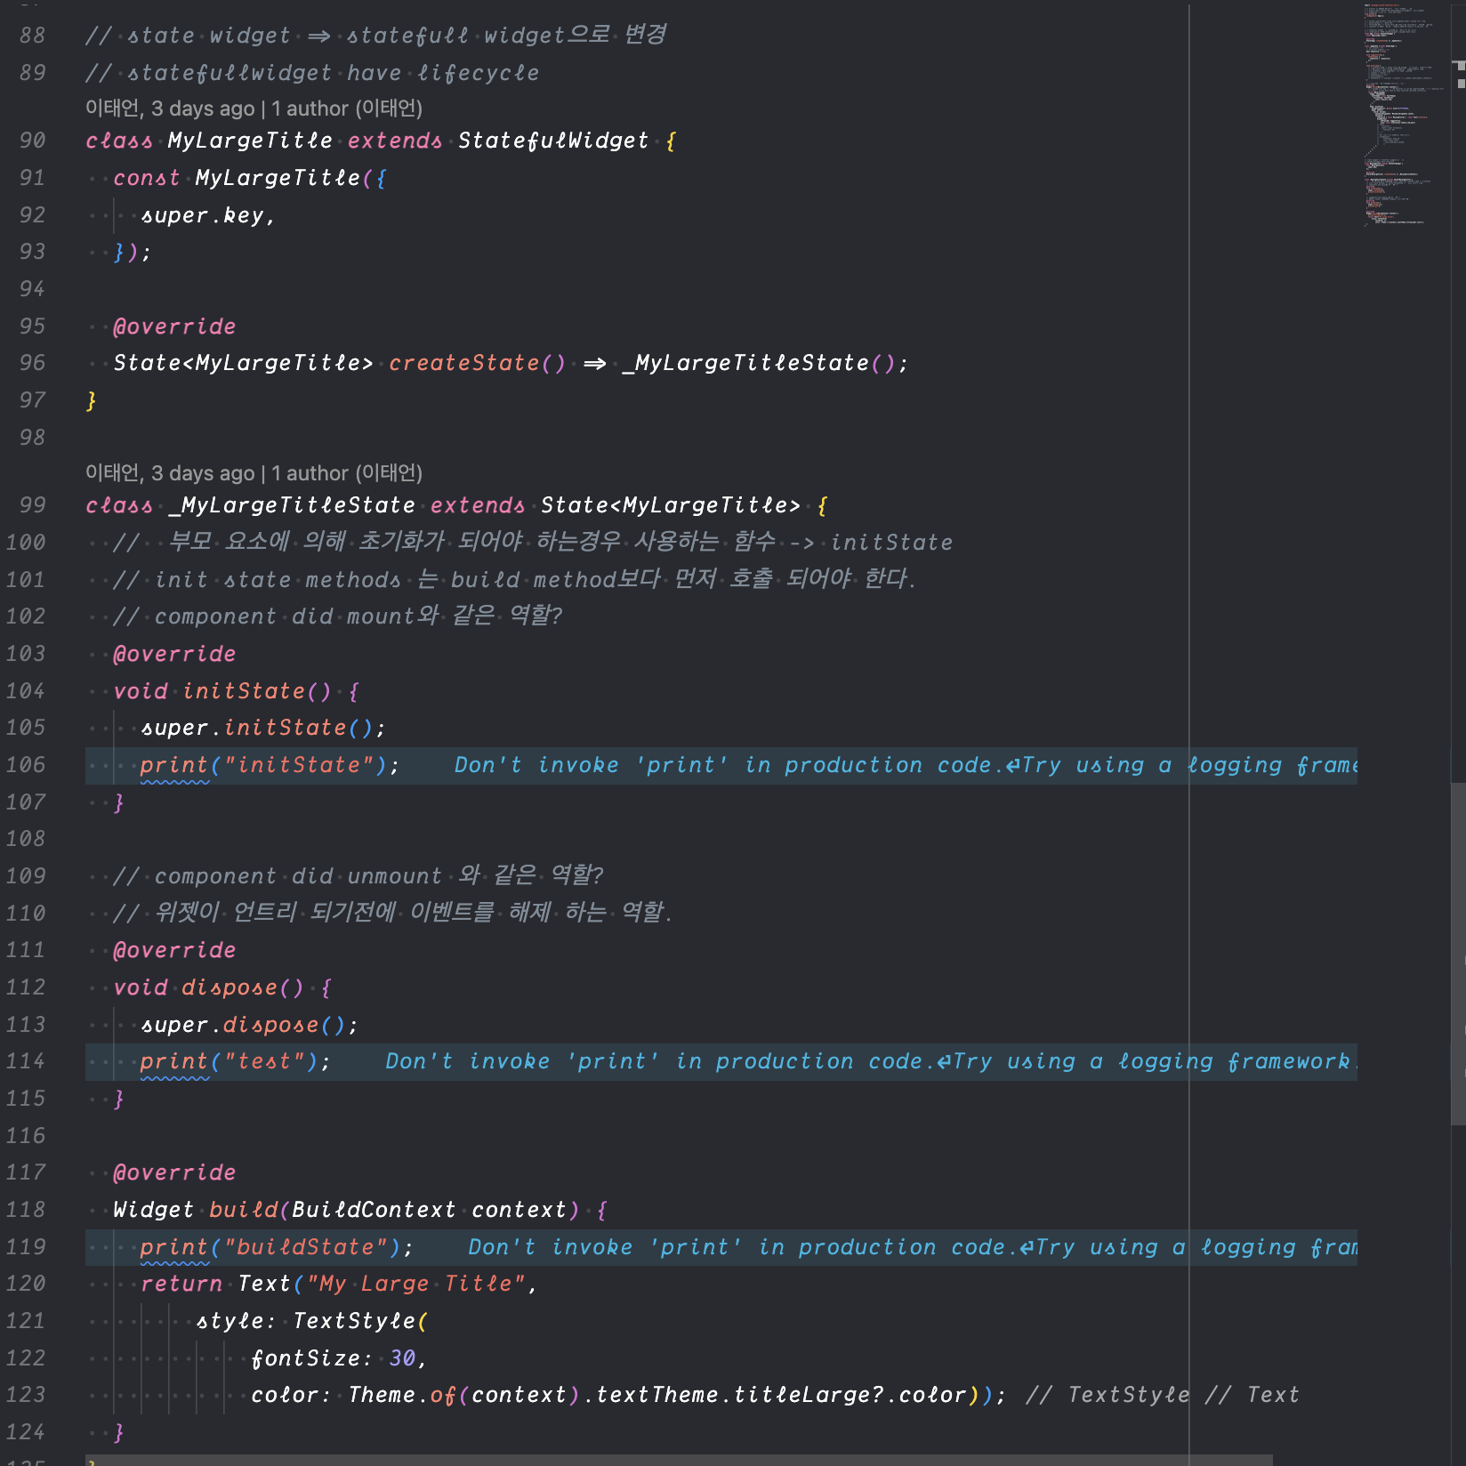Click the print("buildState") statement
The width and height of the screenshot is (1466, 1466).
[x=278, y=1247]
